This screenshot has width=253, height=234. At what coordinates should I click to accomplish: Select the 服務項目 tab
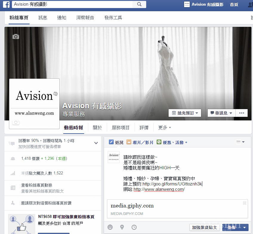121,128
